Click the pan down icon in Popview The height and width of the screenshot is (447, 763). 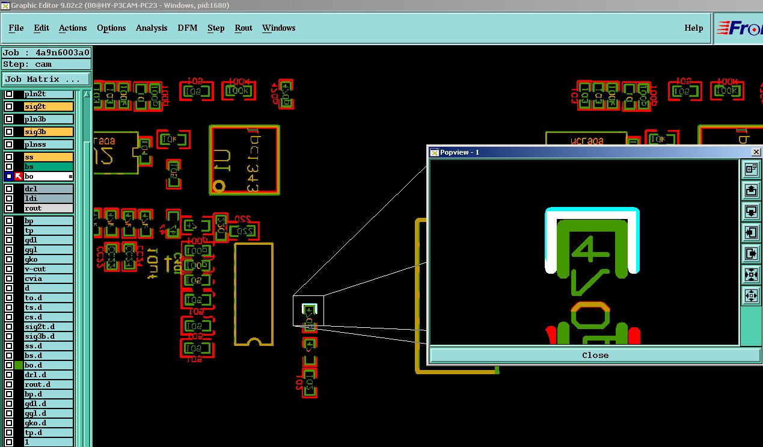(x=751, y=212)
